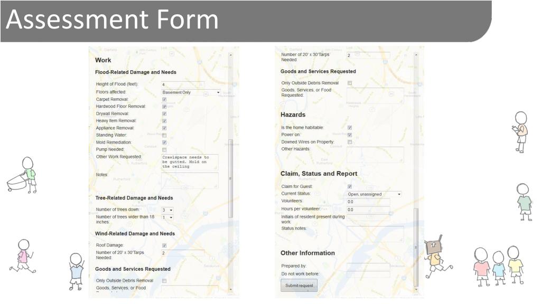Click the 'Other Information' heading

coord(307,253)
